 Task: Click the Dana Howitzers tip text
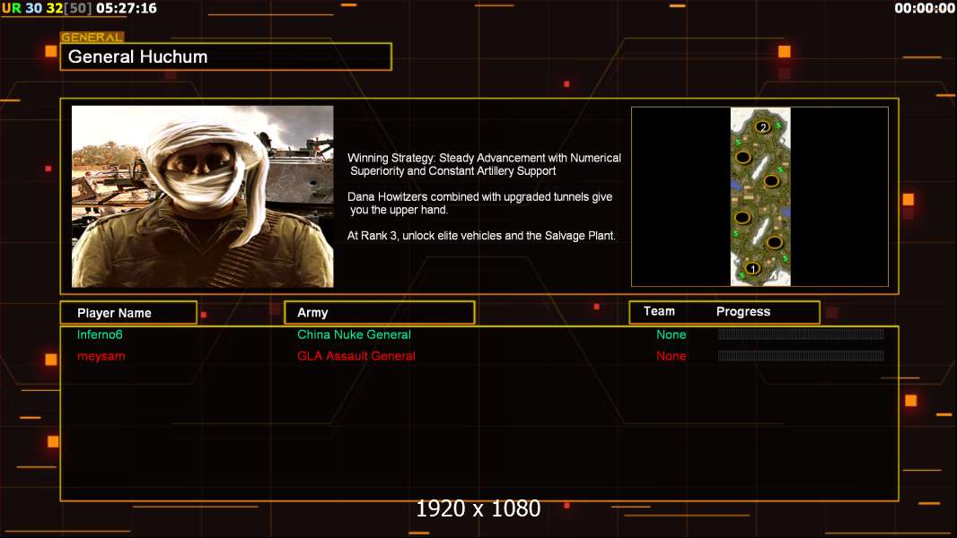[479, 203]
